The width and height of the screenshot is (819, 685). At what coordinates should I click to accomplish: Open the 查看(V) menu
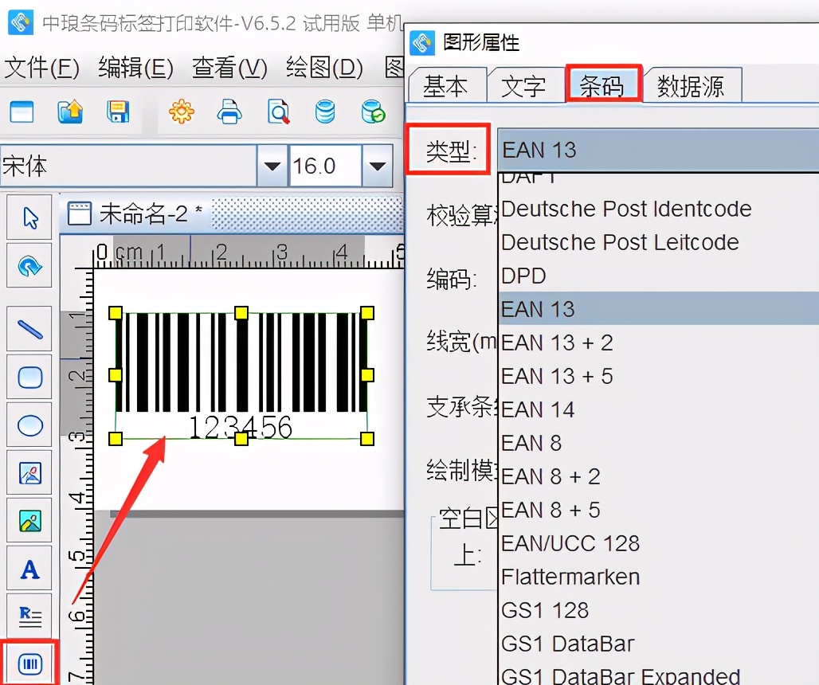229,68
